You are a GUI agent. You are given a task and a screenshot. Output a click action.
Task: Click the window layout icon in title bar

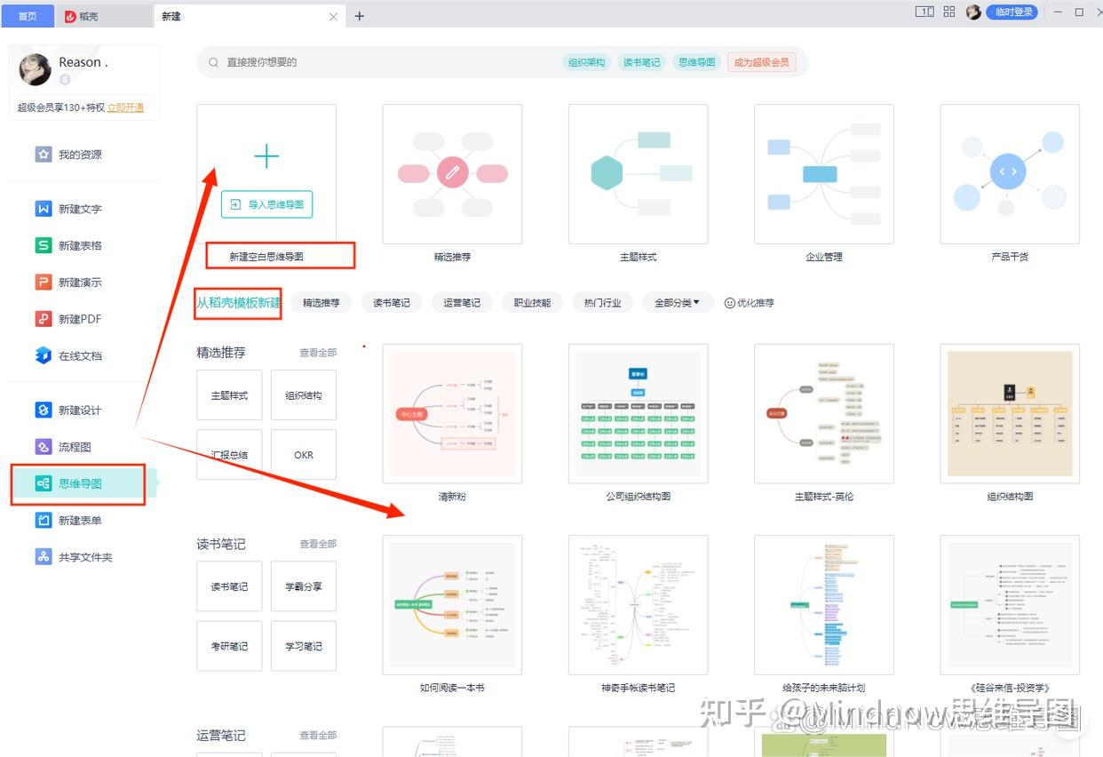click(x=924, y=12)
